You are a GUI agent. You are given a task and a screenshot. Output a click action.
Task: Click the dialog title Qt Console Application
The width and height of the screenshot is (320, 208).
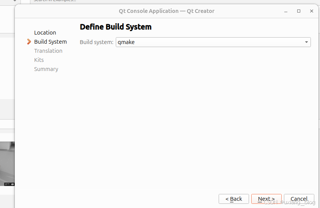149,11
